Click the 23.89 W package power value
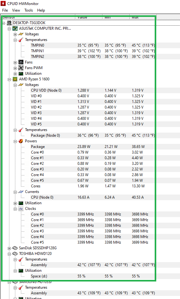This screenshot has width=180, height=299. [84, 147]
